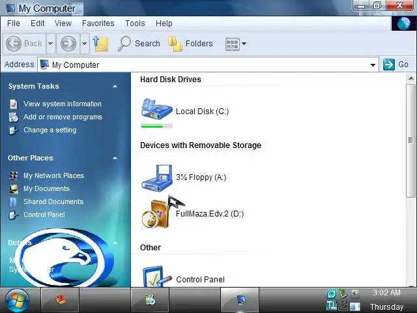The width and height of the screenshot is (417, 313).
Task: Click the TL tray icon
Action: point(332,306)
